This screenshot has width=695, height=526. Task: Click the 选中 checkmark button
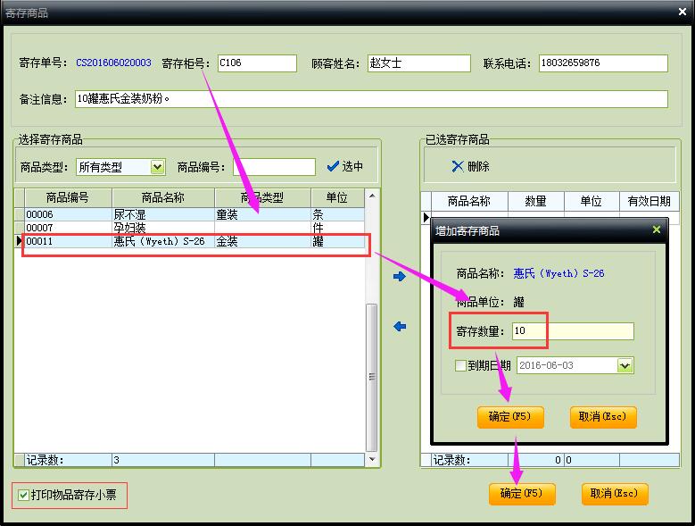tap(345, 167)
